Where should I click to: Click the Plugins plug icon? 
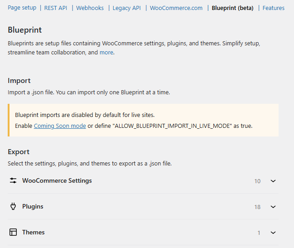tap(13, 206)
